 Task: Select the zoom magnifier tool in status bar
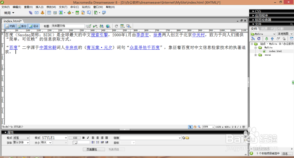point(199,127)
